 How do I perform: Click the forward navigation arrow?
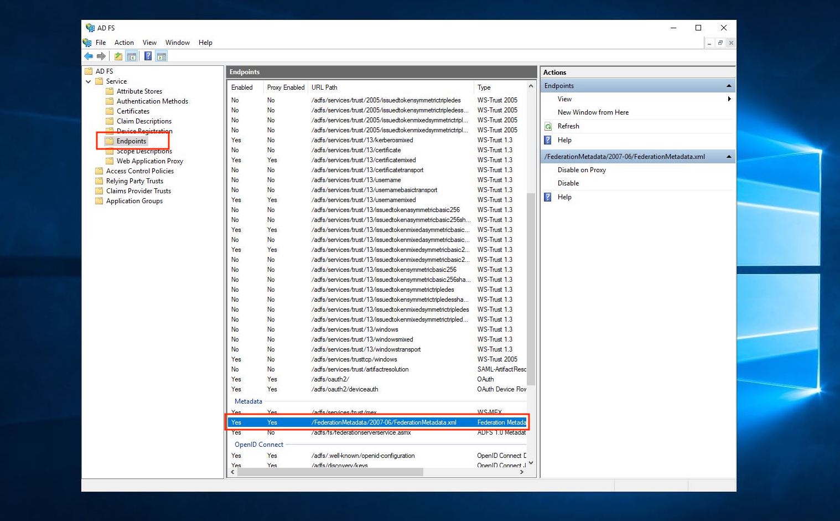tap(102, 55)
